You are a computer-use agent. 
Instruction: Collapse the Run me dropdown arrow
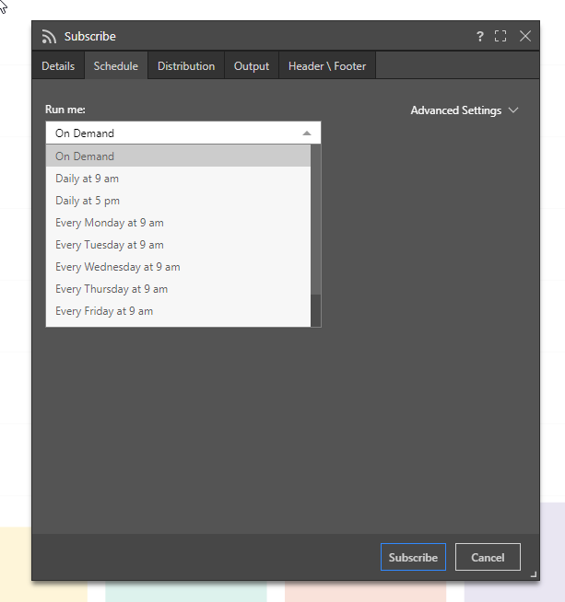(x=307, y=133)
